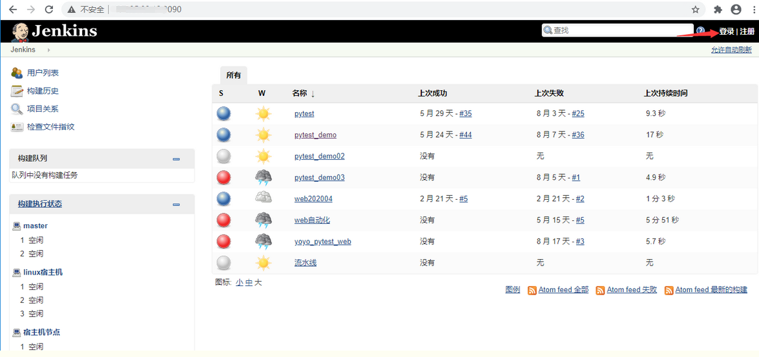The height and width of the screenshot is (357, 759).
Task: Click red status ball for web自动化
Action: [224, 220]
